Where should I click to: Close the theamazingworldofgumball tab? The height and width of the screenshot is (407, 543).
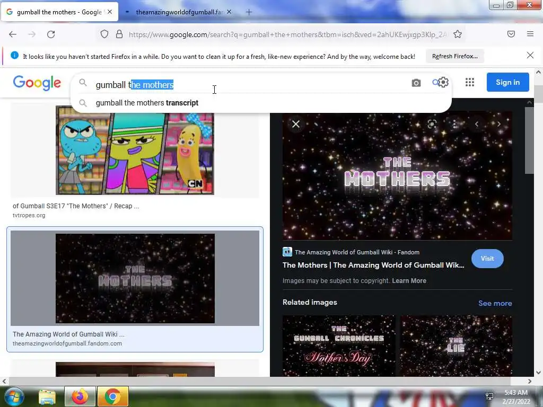pos(229,12)
